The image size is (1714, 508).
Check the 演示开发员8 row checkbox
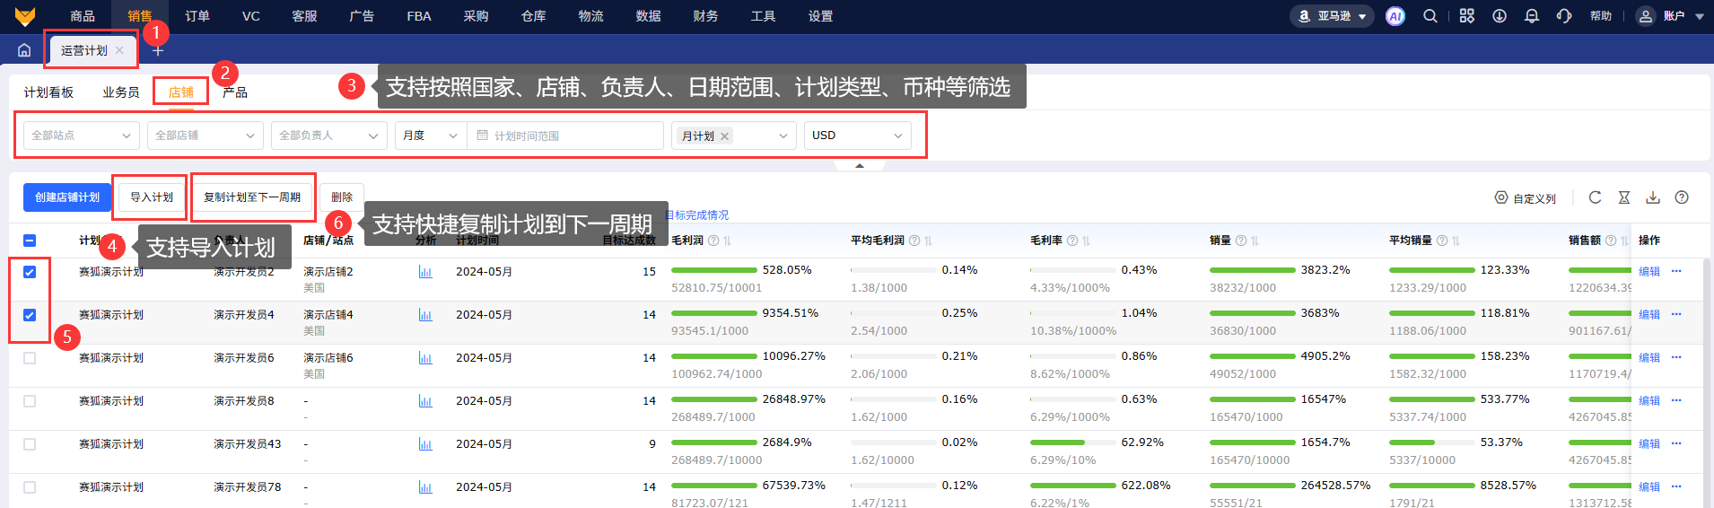[30, 401]
